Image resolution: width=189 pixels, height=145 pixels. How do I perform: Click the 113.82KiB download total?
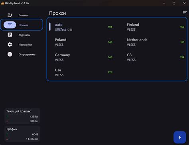click(x=32, y=139)
